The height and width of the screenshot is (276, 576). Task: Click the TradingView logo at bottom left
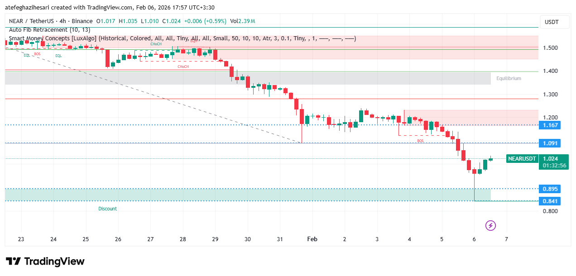point(45,262)
